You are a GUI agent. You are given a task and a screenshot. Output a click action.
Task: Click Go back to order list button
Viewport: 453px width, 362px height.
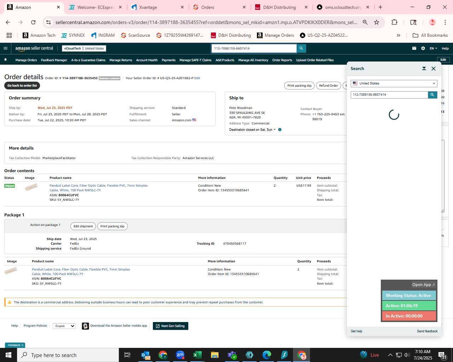[x=22, y=86]
